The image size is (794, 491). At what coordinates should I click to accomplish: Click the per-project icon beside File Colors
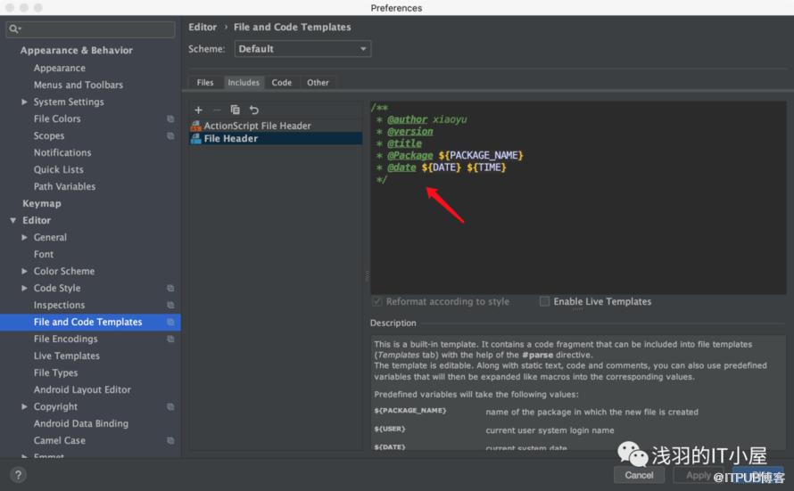(x=170, y=119)
